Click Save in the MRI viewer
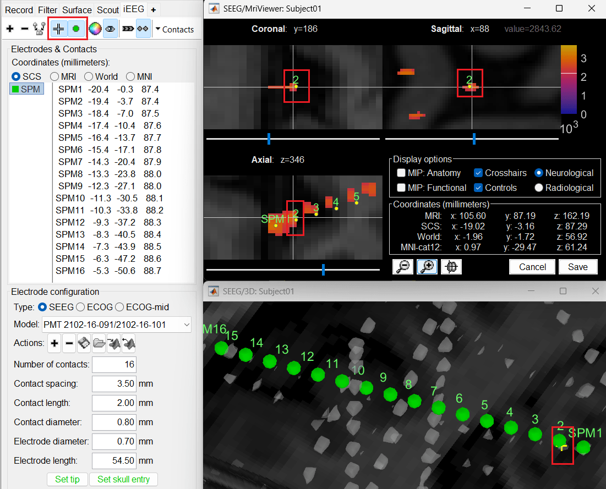This screenshot has height=489, width=606. pos(578,267)
